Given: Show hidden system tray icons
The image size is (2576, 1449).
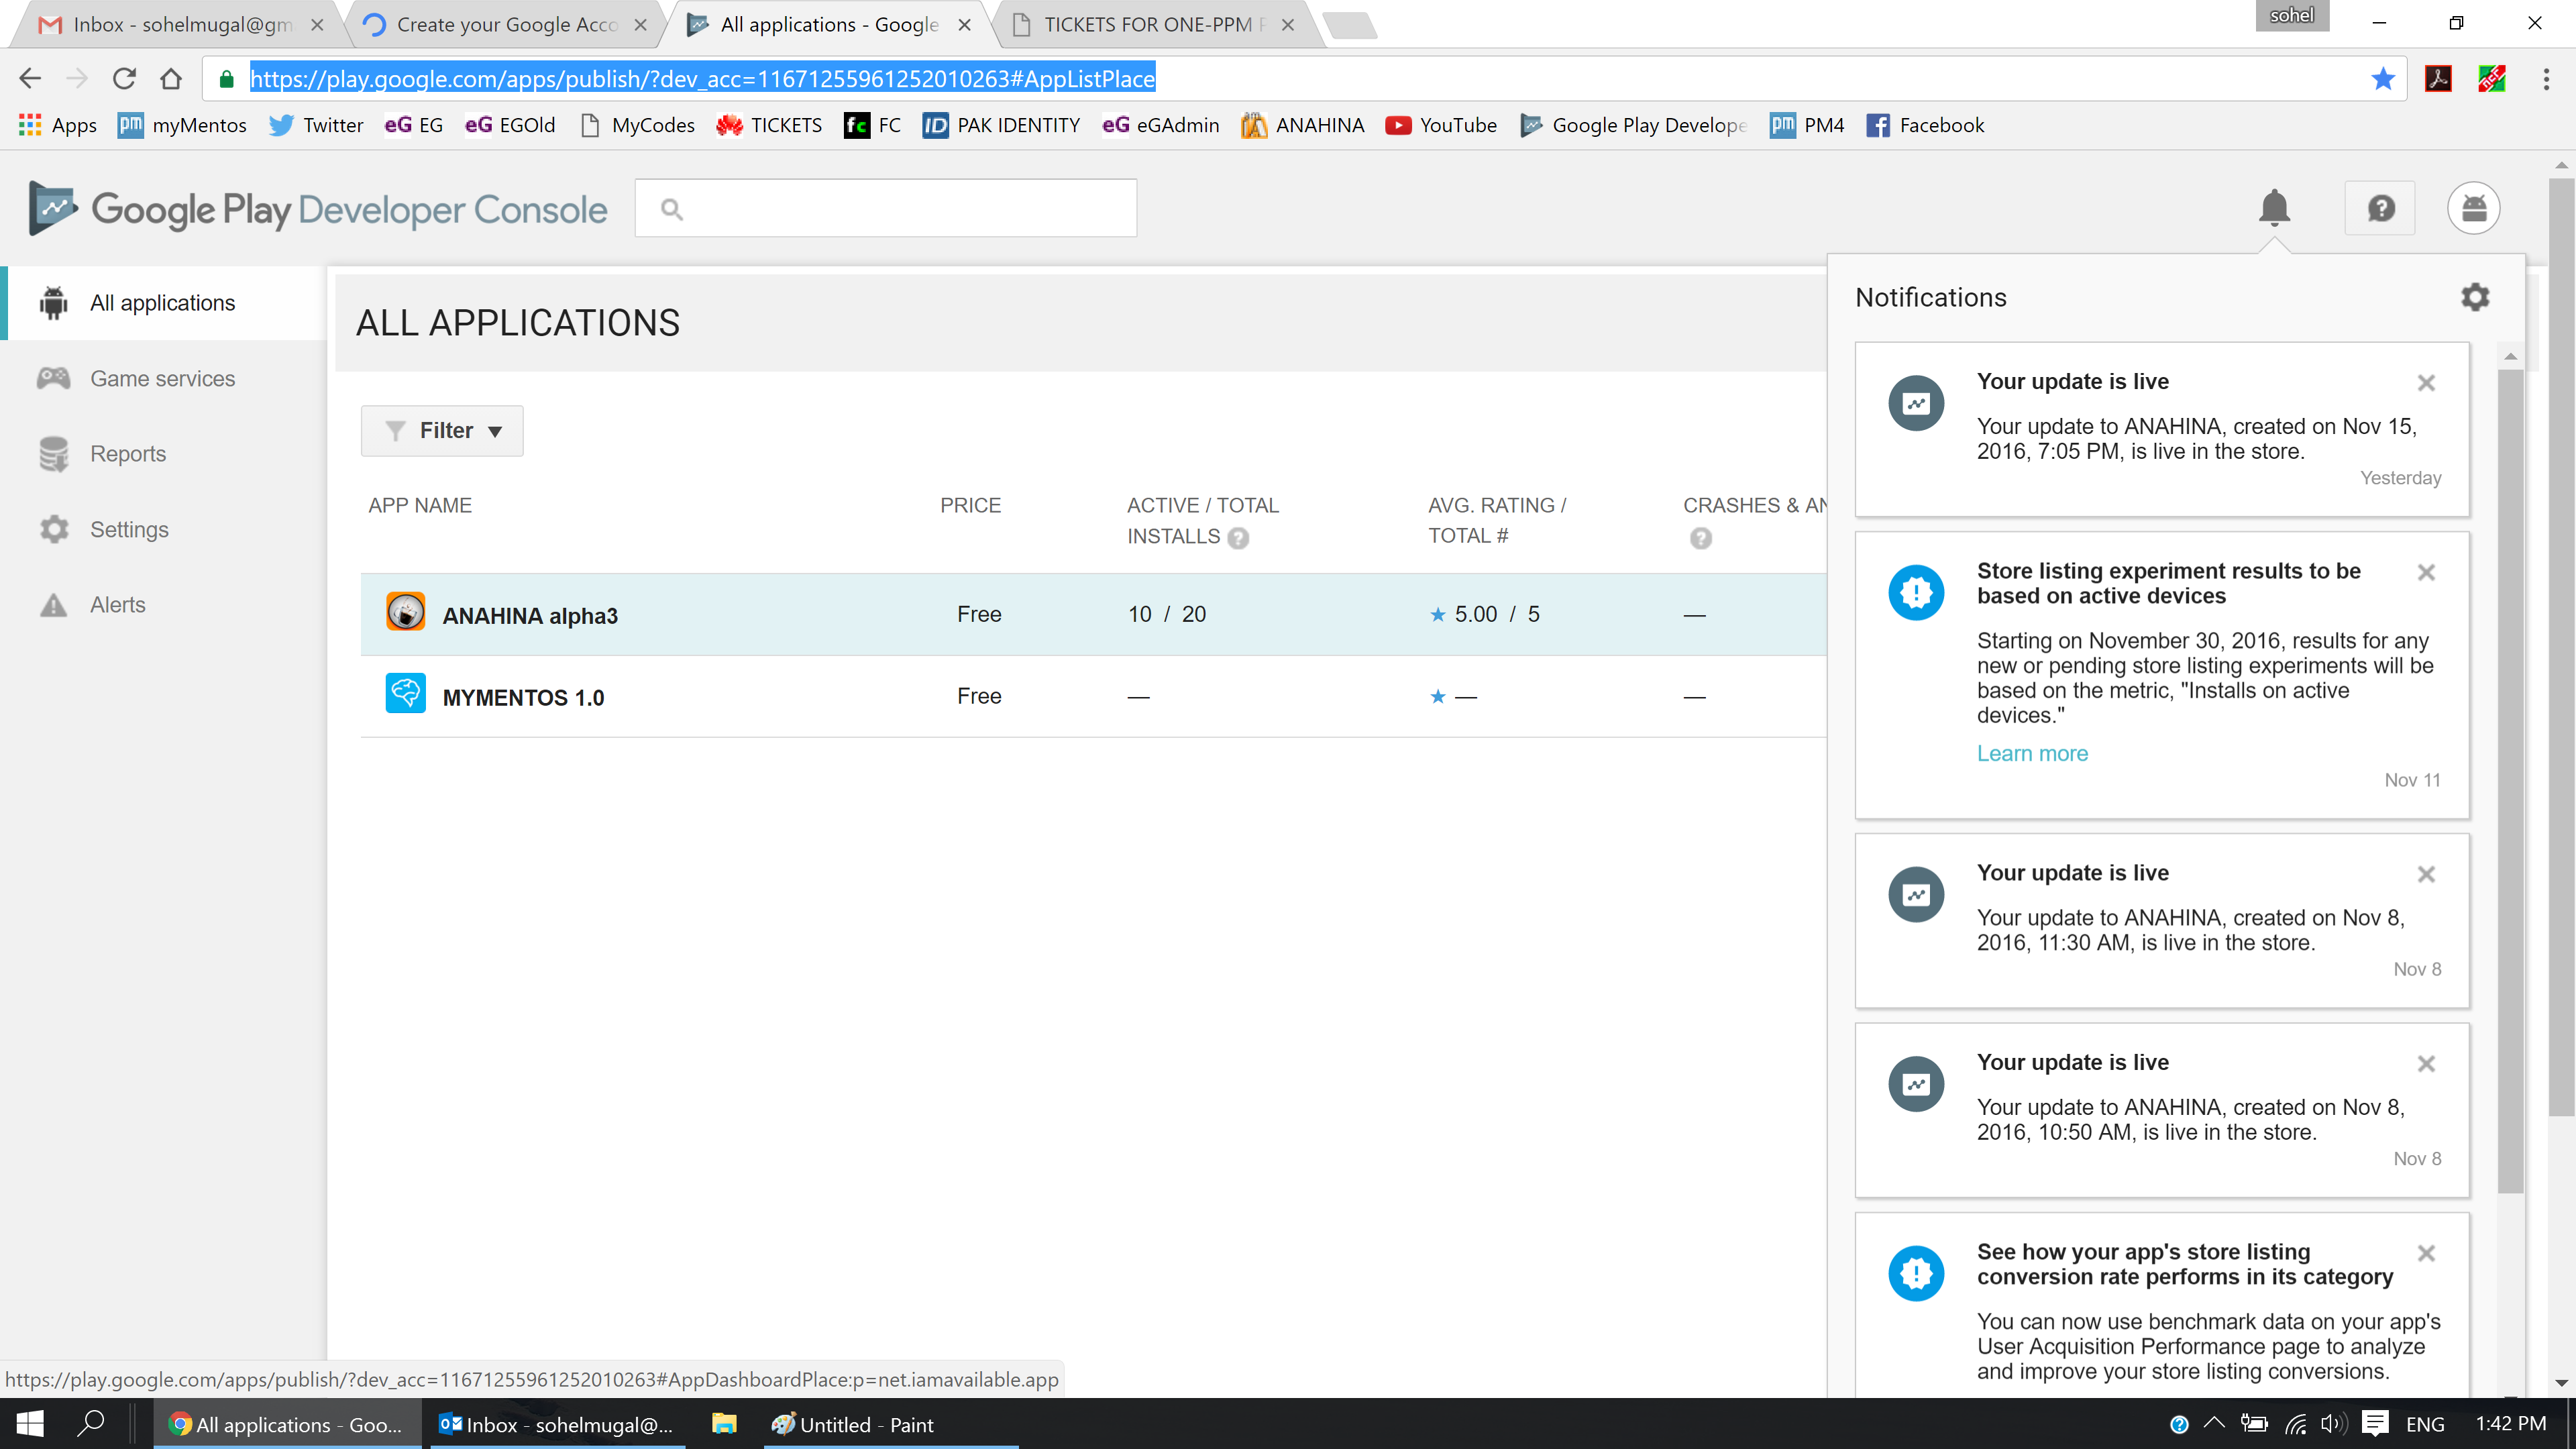Looking at the screenshot, I should tap(2214, 1423).
